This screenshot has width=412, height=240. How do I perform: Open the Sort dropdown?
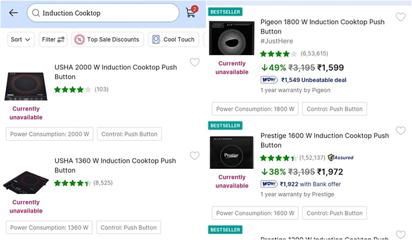[x=21, y=39]
